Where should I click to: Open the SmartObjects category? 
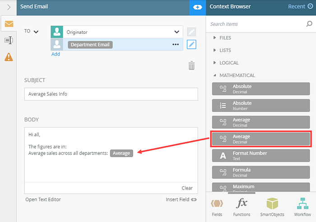coord(272,207)
